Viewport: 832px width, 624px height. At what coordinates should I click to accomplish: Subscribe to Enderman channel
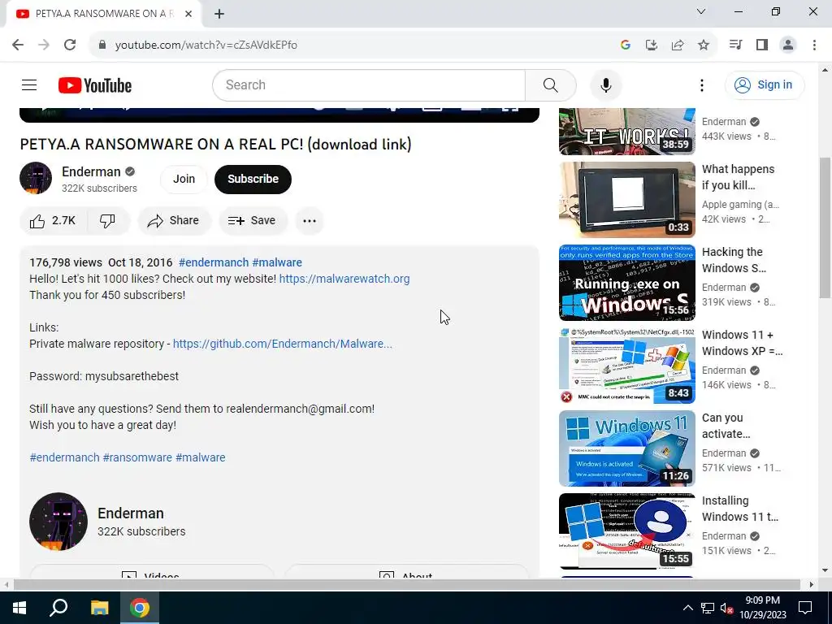tap(253, 179)
